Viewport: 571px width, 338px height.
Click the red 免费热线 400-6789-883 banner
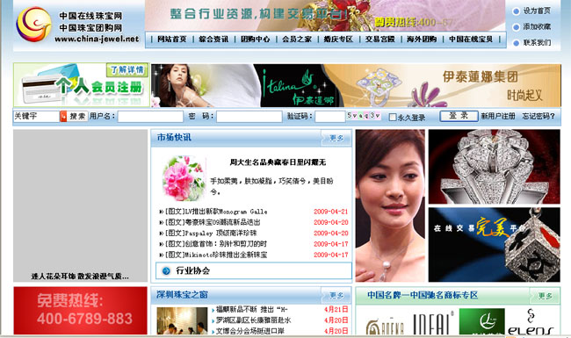81,311
